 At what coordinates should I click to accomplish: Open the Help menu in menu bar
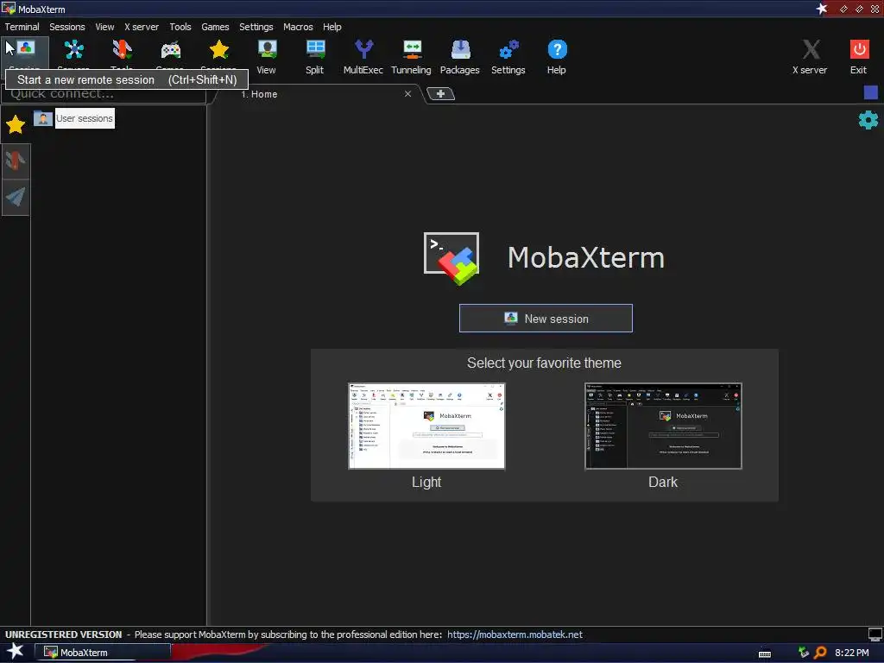[x=332, y=27]
